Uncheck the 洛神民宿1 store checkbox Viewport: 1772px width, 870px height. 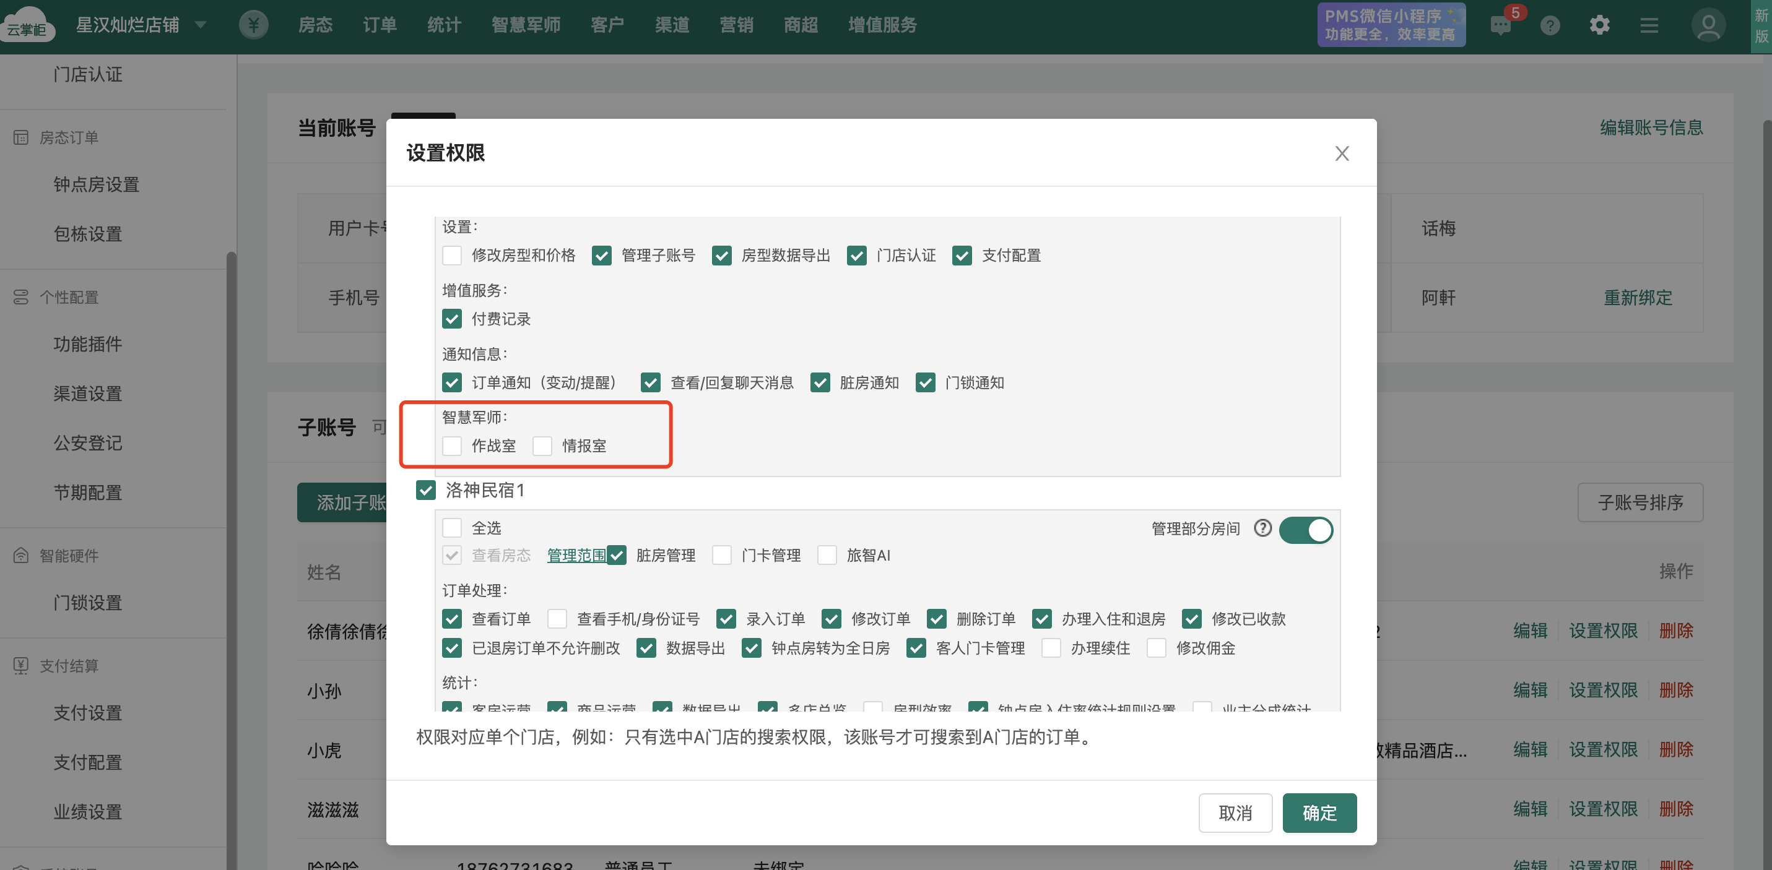(x=426, y=490)
